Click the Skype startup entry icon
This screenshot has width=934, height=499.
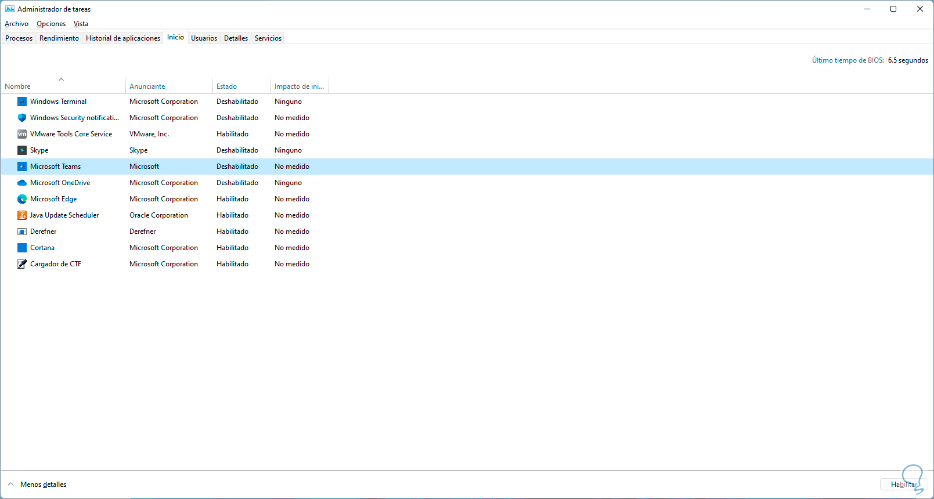pyautogui.click(x=22, y=150)
